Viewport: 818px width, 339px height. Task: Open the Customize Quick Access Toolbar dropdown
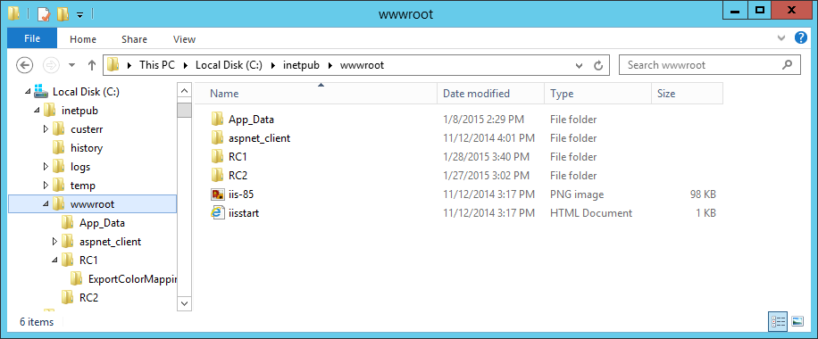click(79, 15)
